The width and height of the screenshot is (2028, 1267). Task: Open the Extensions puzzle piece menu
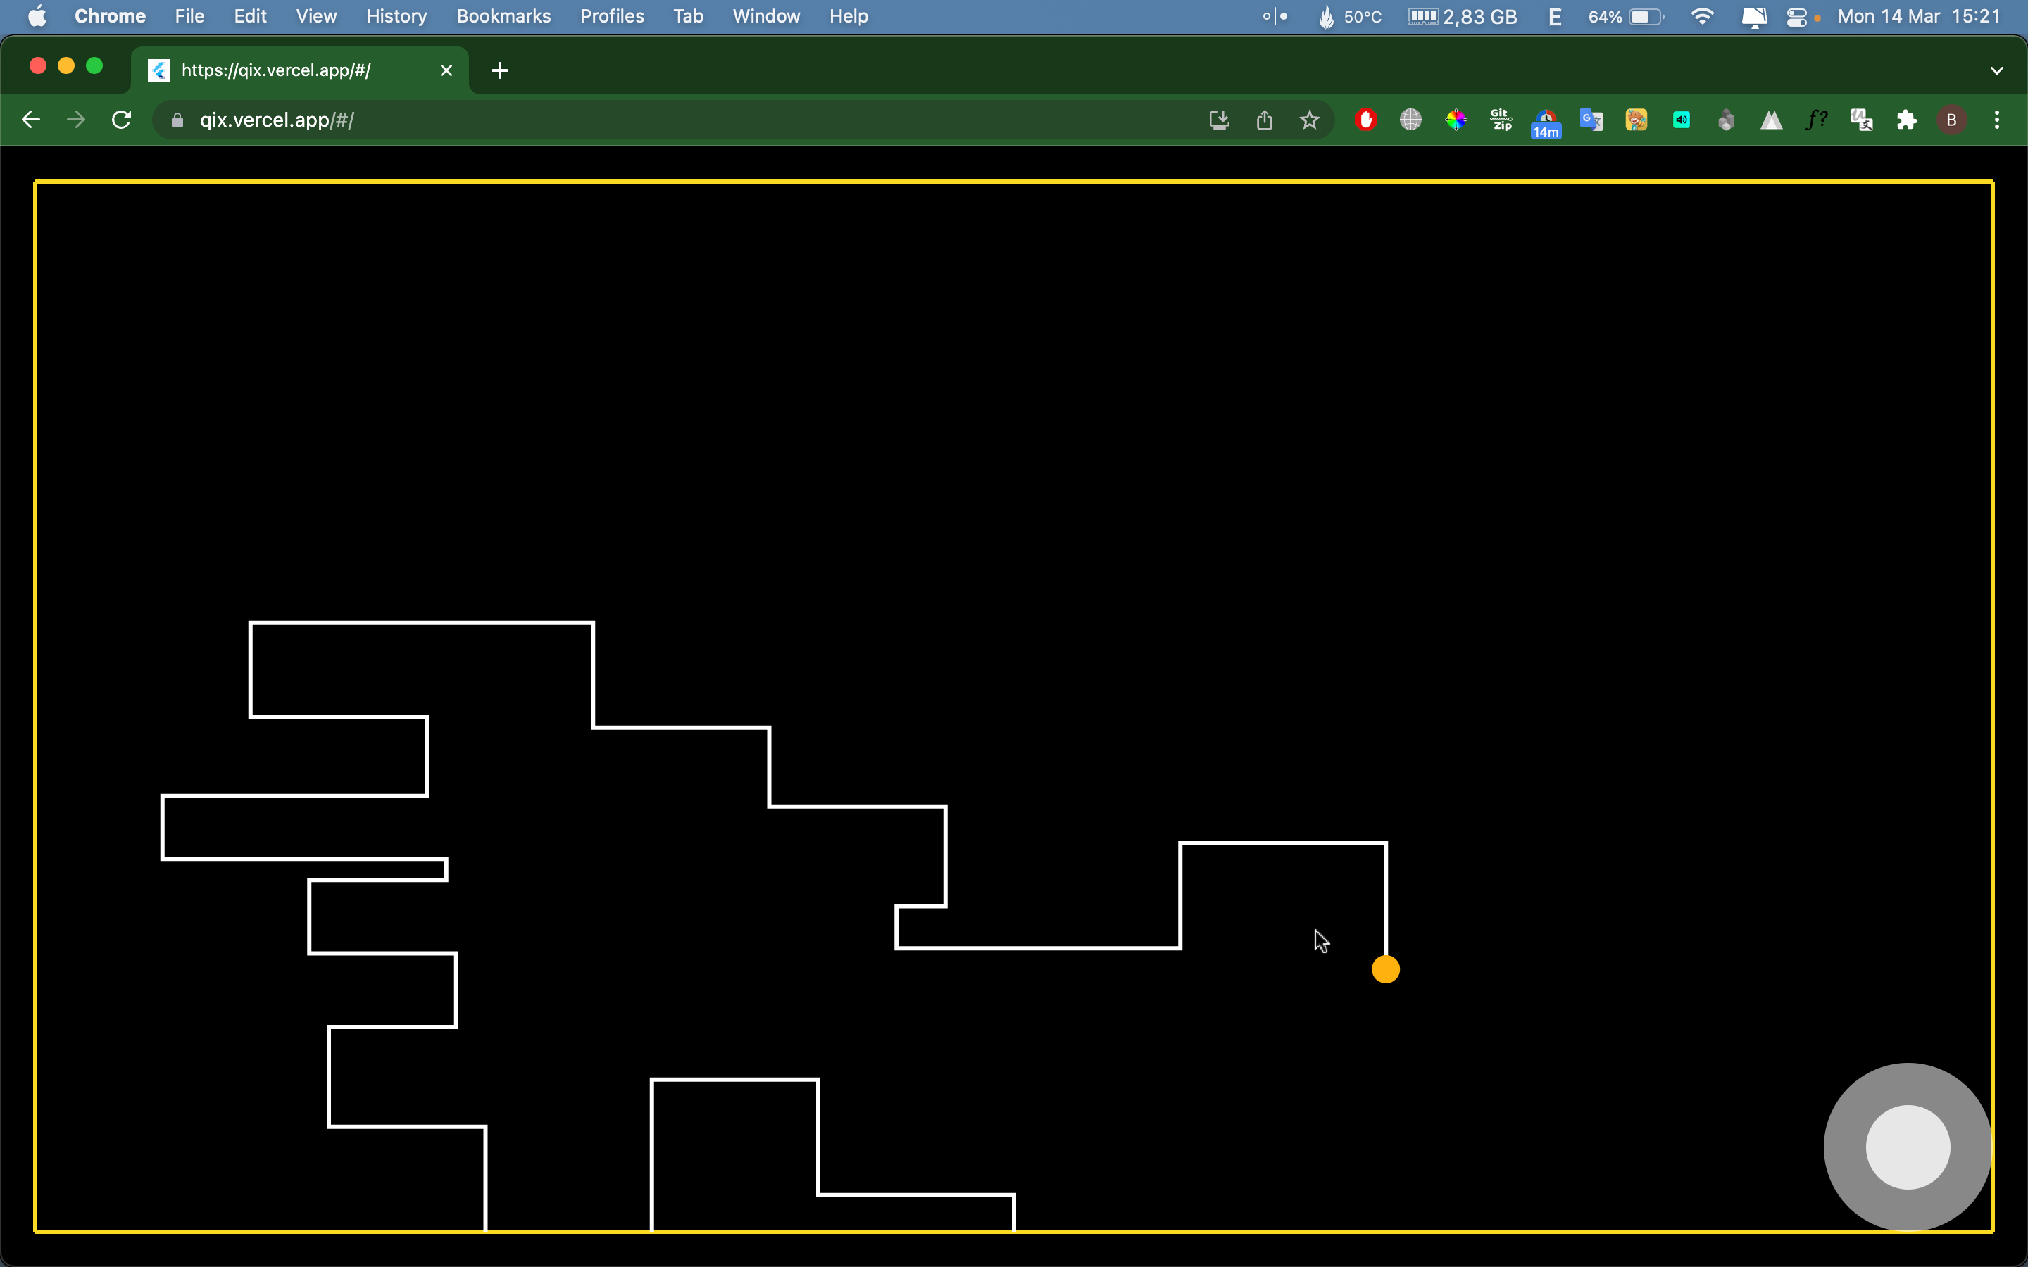[x=1906, y=120]
